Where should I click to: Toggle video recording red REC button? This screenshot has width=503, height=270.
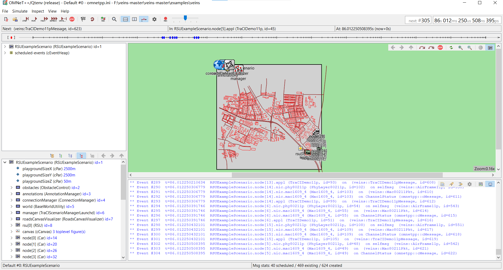(166, 19)
